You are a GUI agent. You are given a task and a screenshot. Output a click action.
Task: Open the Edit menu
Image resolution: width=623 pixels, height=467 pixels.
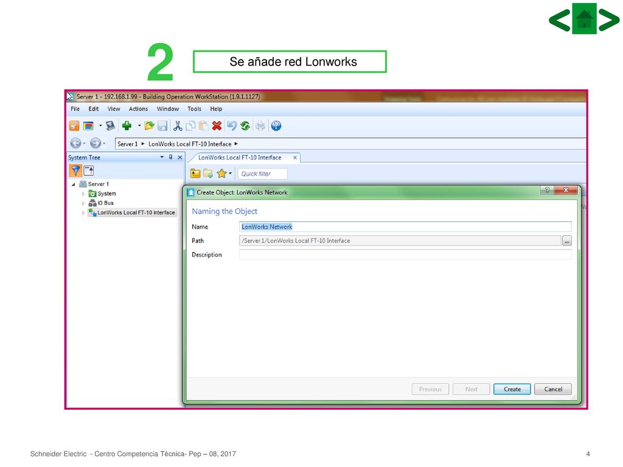(x=93, y=109)
